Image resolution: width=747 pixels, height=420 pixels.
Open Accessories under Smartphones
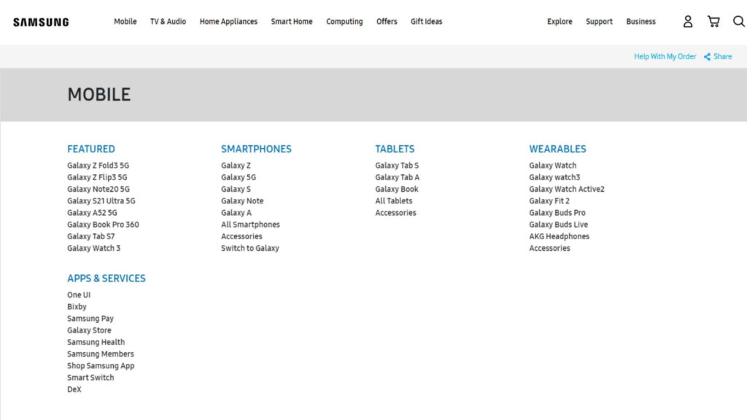tap(241, 236)
